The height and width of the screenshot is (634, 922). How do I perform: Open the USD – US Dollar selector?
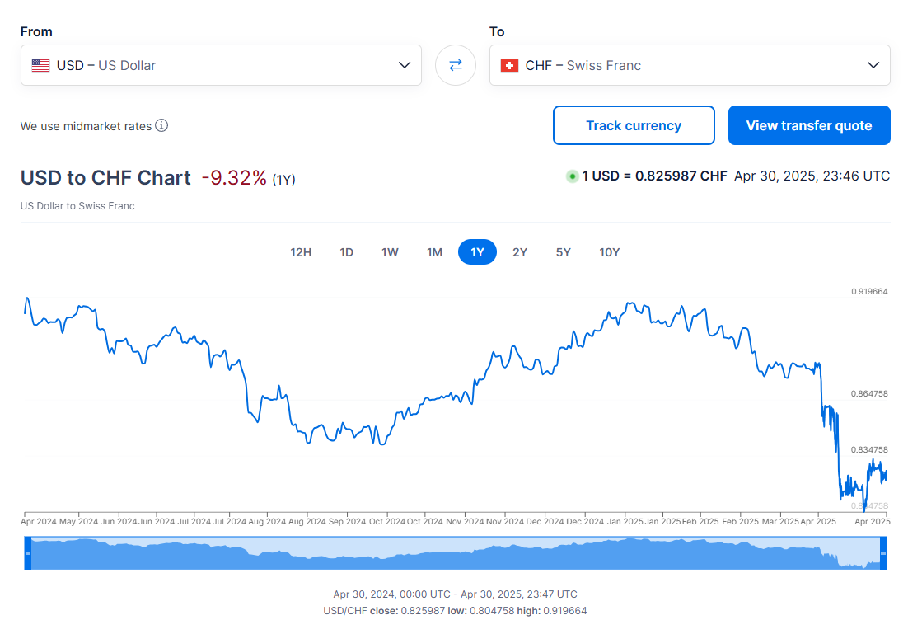(x=221, y=65)
